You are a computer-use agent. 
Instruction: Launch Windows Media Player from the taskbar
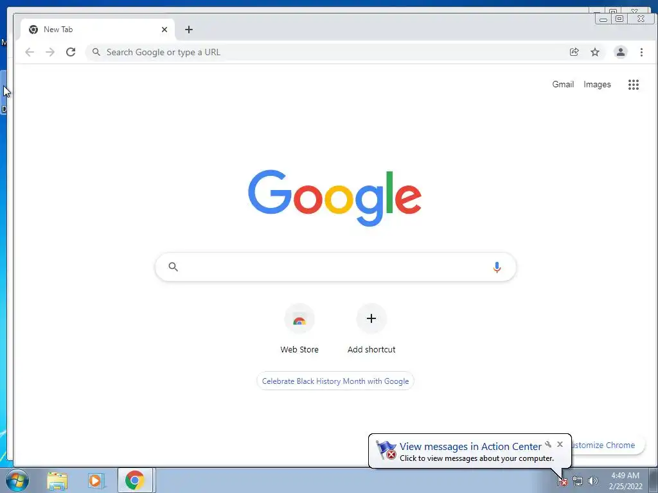coord(96,481)
